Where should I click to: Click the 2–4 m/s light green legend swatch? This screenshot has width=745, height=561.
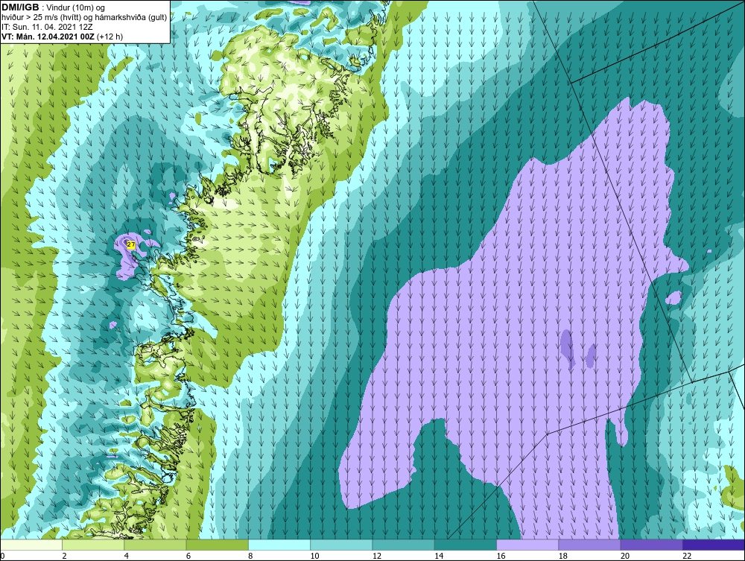click(93, 545)
